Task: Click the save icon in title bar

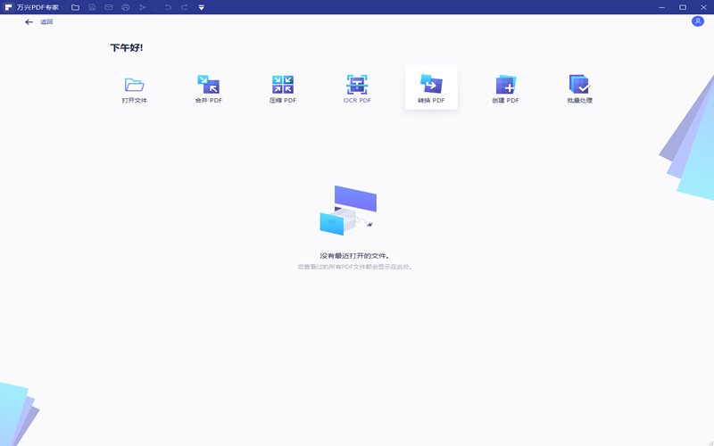Action: click(92, 7)
